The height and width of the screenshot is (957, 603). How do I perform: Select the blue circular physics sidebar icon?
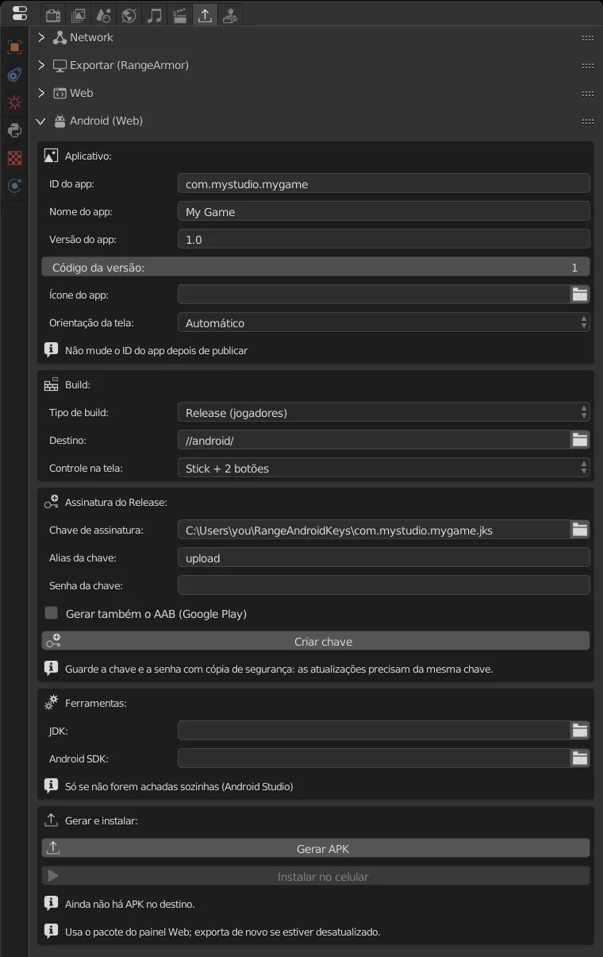click(14, 186)
